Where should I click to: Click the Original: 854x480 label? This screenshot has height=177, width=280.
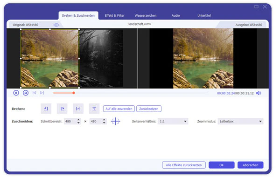click(26, 25)
